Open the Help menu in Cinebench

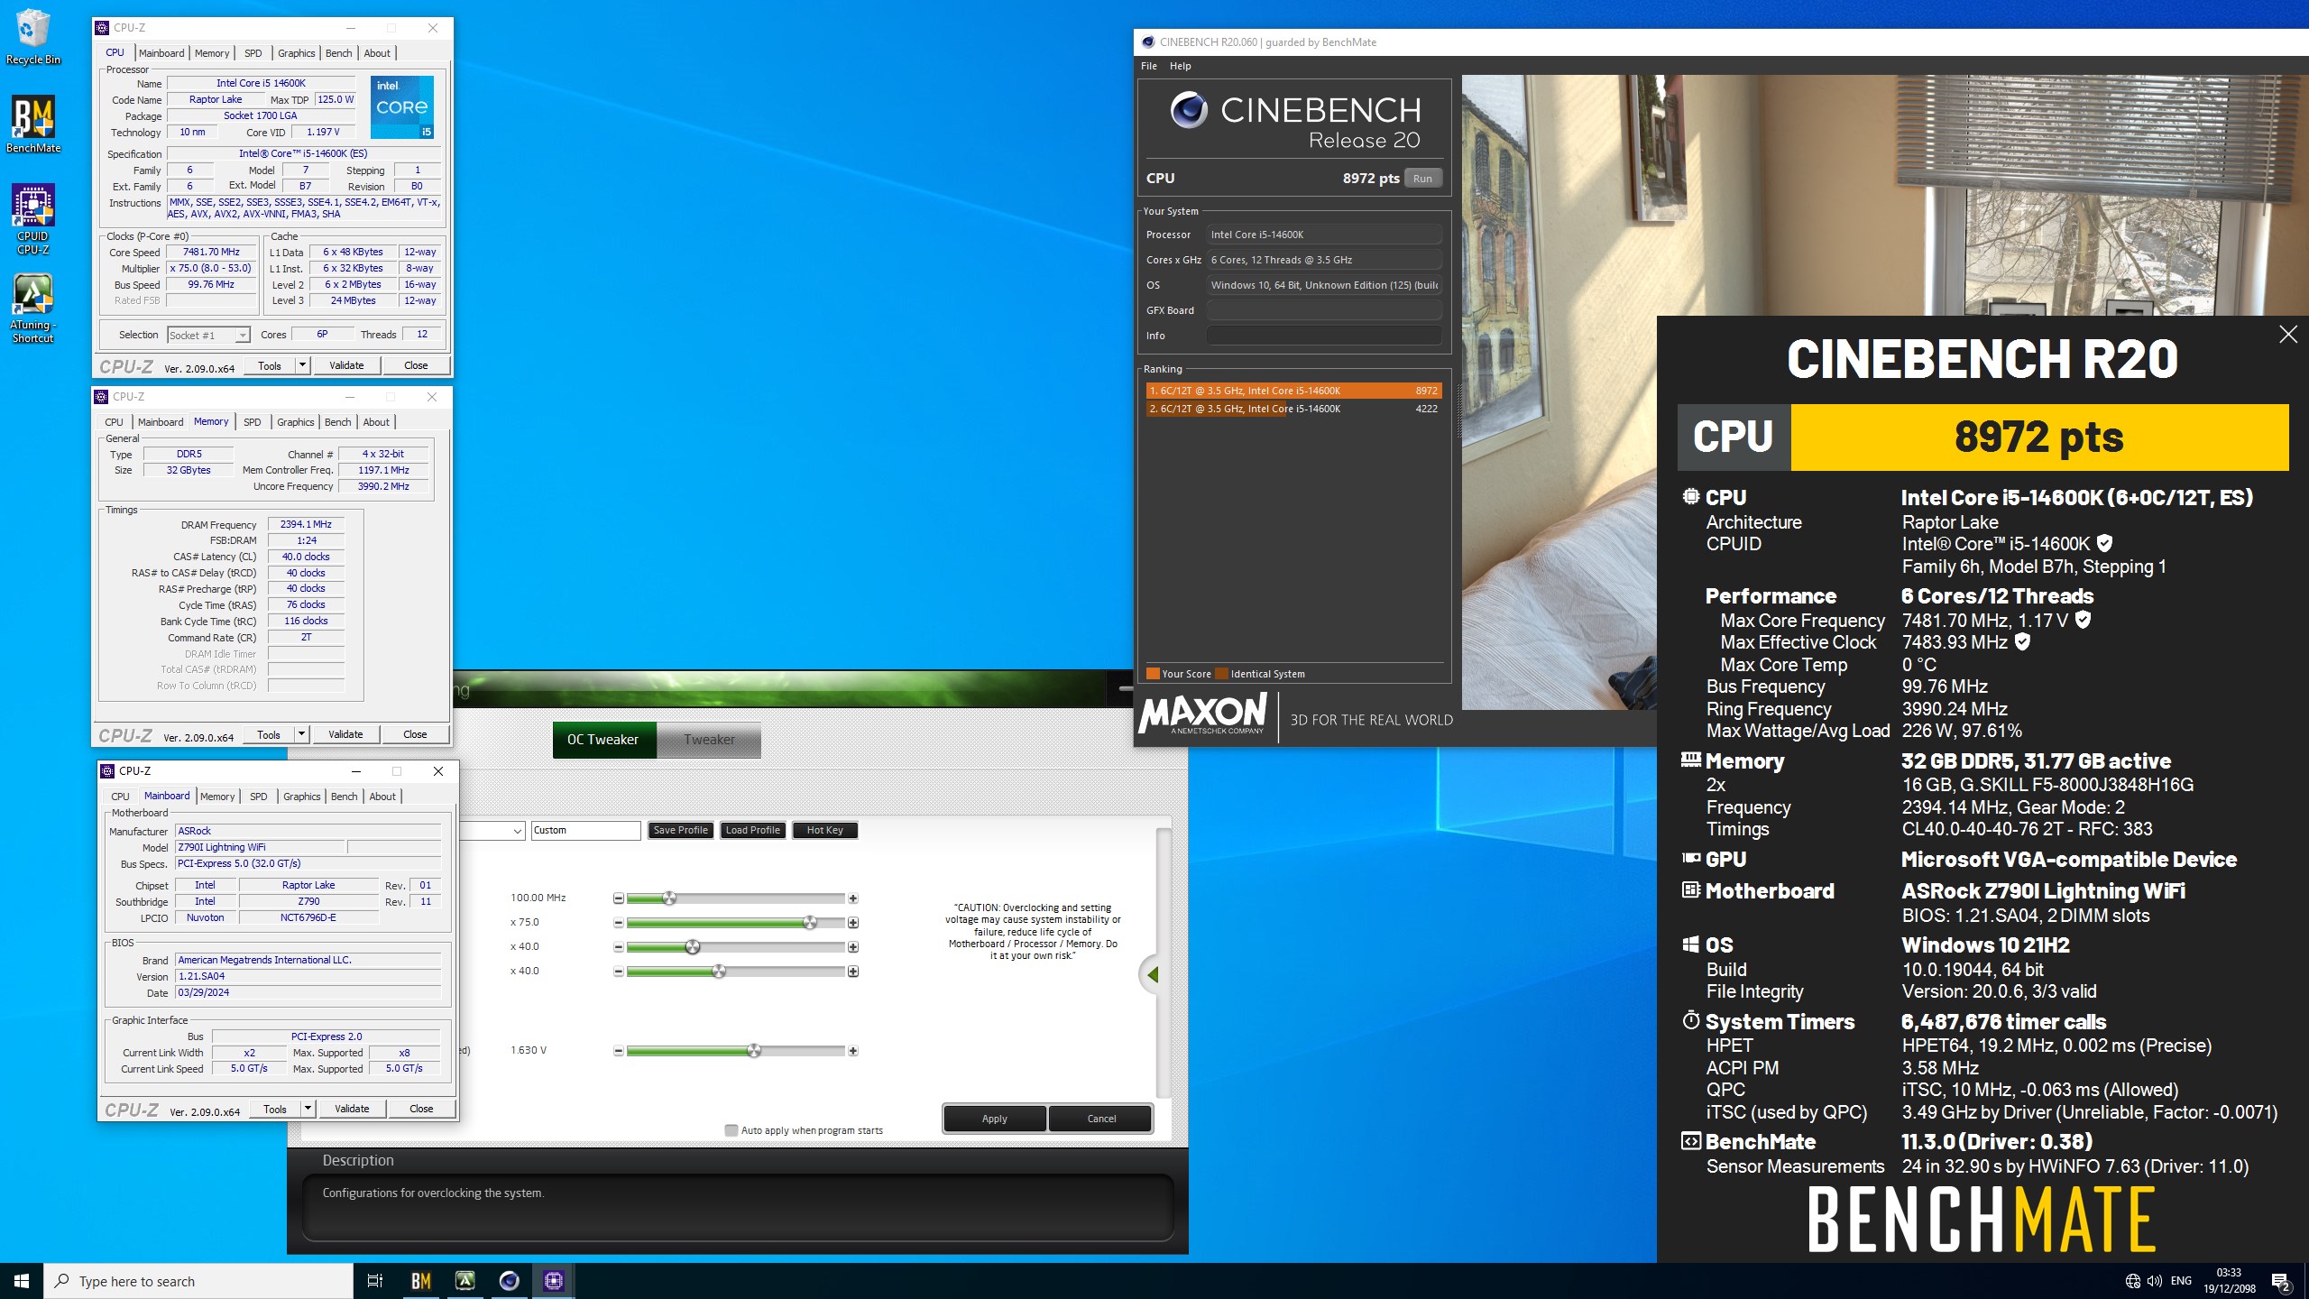click(x=1181, y=66)
